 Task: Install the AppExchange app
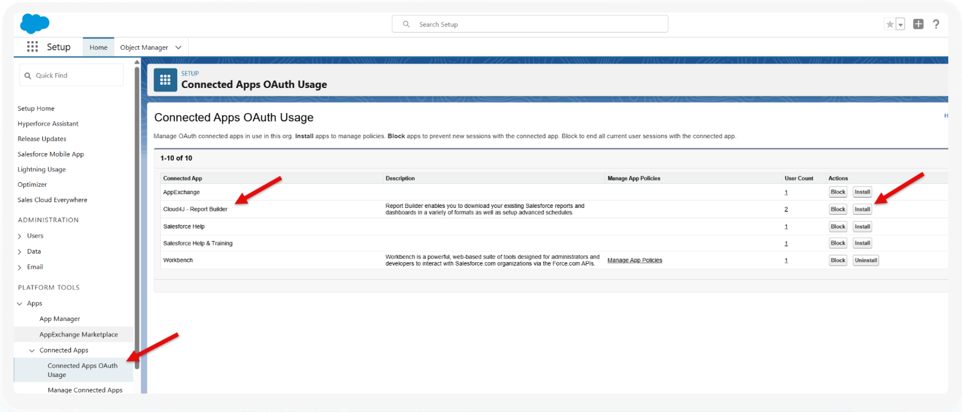862,192
